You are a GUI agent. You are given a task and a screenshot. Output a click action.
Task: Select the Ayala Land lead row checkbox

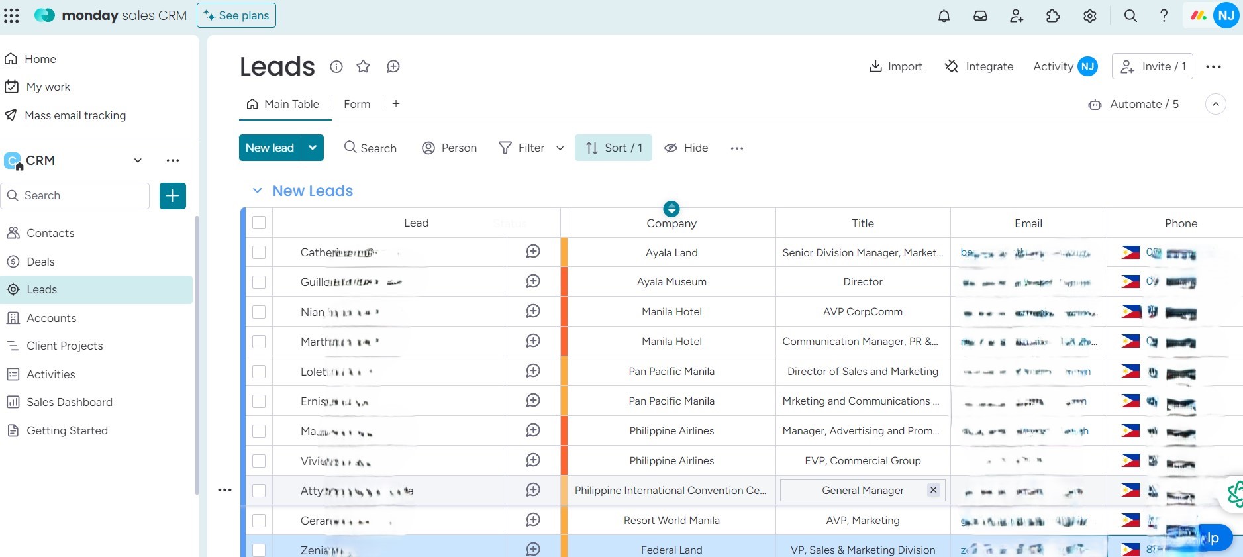pos(259,252)
